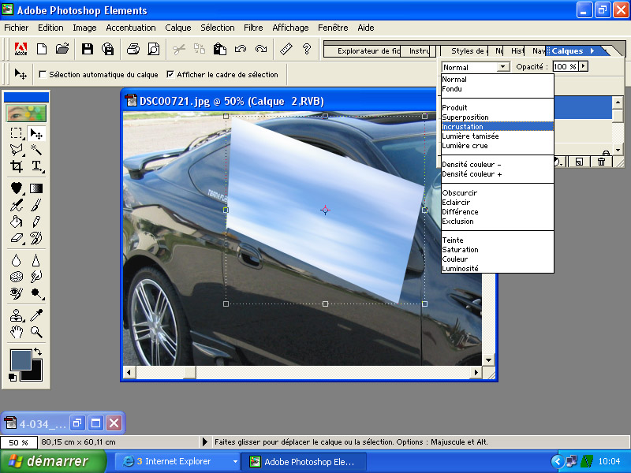Open the Filtre menu

click(x=253, y=28)
